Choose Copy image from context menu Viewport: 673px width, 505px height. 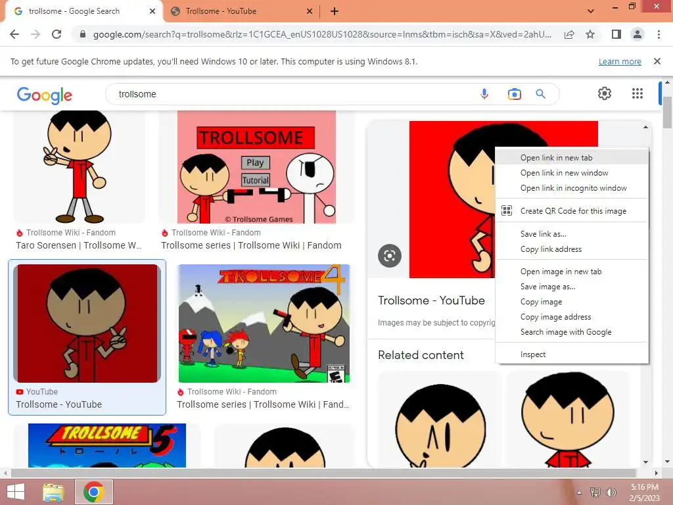pos(572,301)
